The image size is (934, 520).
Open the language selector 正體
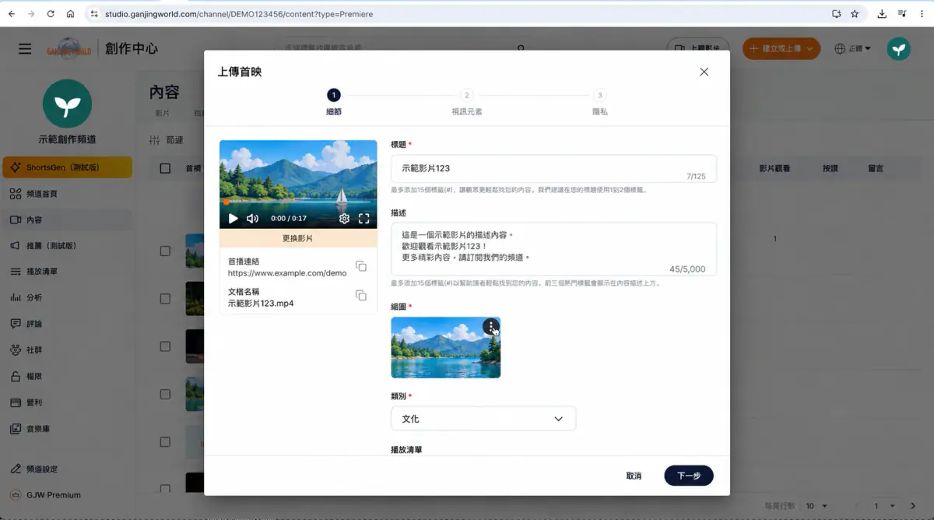852,49
